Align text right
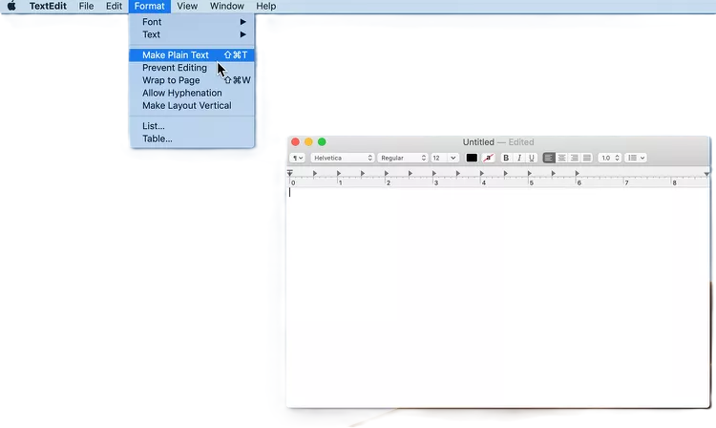The width and height of the screenshot is (716, 428). [575, 158]
